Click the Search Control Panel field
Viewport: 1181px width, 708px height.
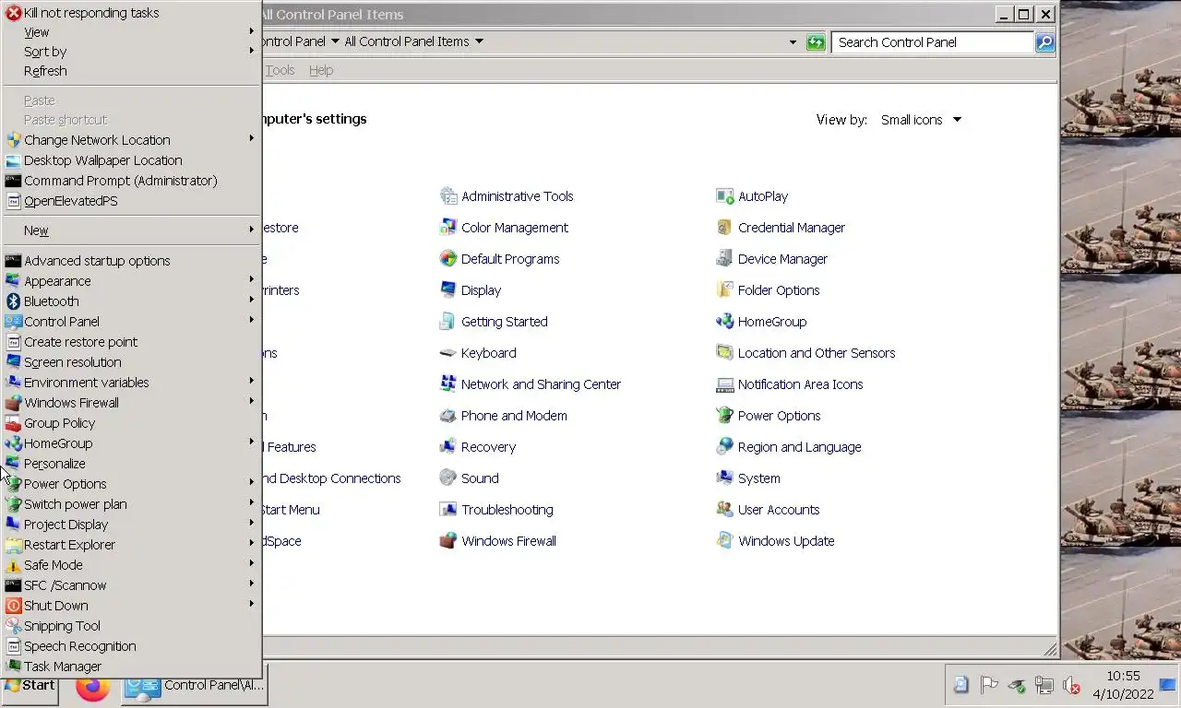click(x=933, y=42)
